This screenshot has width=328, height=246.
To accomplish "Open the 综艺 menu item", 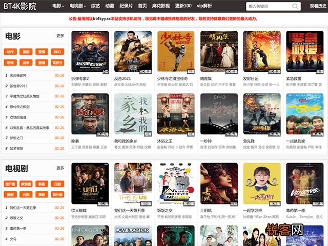I will pyautogui.click(x=95, y=6).
